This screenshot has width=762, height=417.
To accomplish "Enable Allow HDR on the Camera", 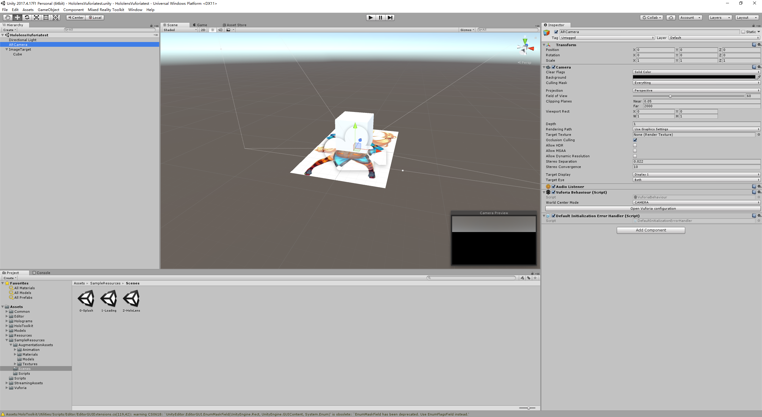I will point(635,145).
